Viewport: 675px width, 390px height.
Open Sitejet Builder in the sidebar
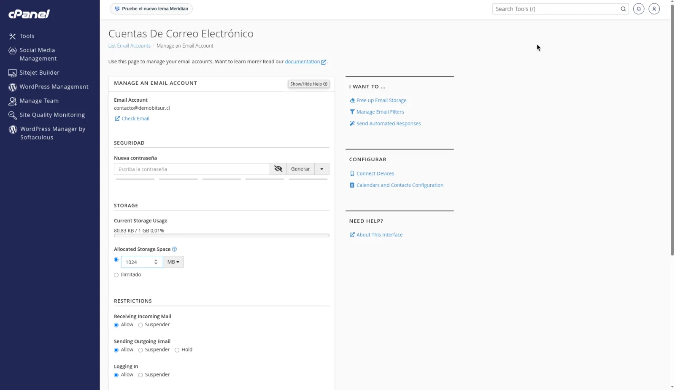(x=40, y=73)
